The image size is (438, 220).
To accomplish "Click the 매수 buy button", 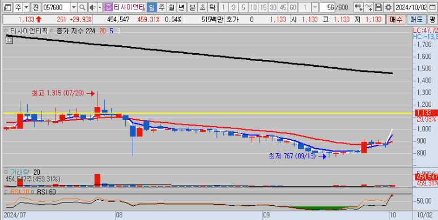I will (396, 20).
